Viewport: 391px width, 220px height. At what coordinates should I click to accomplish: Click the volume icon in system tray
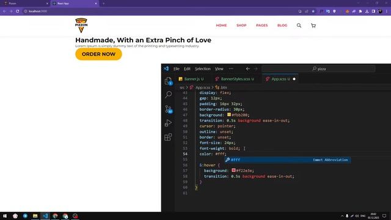click(x=357, y=216)
